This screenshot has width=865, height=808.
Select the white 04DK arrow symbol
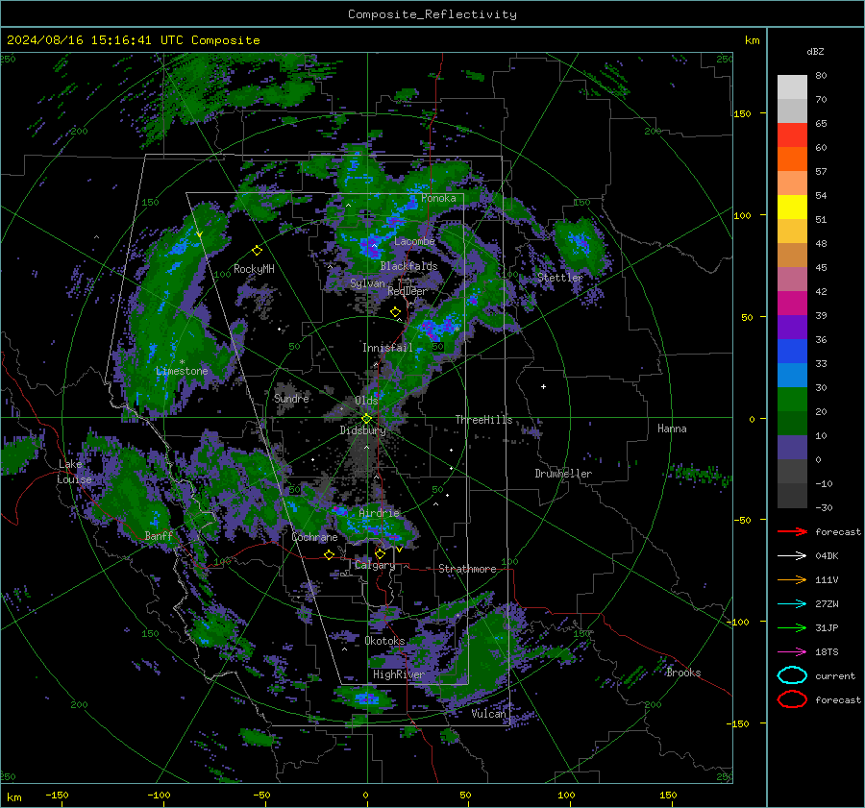(x=792, y=556)
